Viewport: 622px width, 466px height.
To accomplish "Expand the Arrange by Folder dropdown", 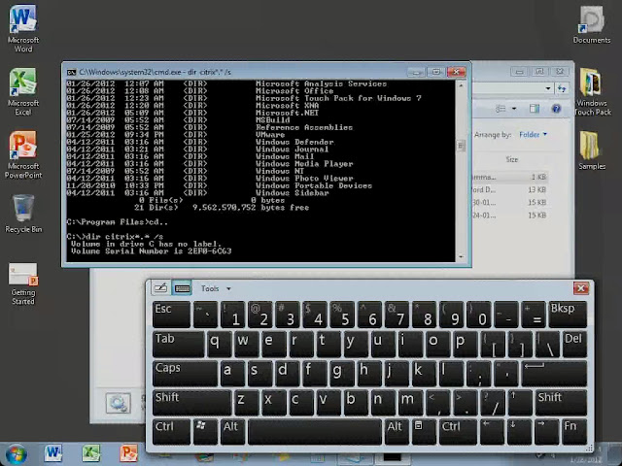I will pyautogui.click(x=534, y=135).
